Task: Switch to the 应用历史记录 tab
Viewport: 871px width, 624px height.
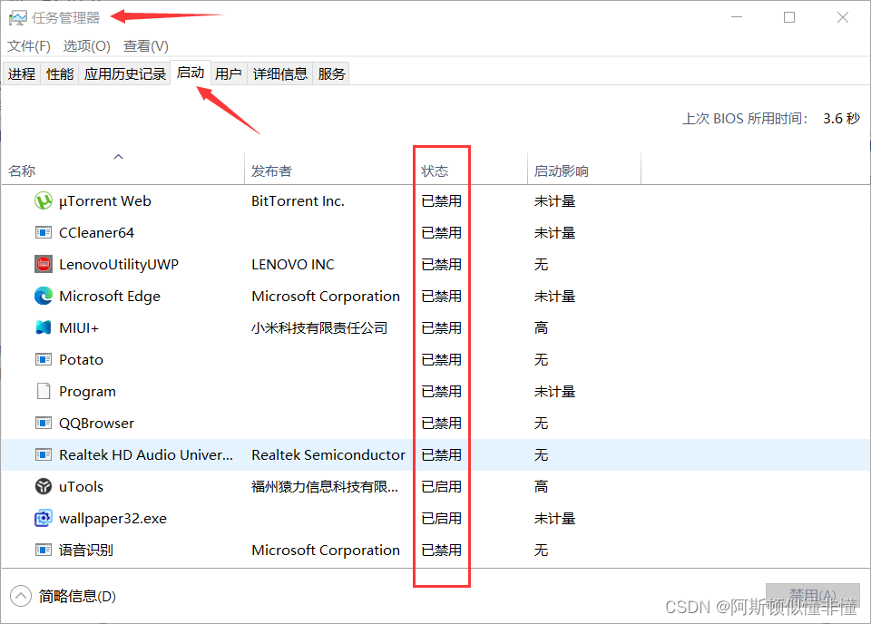Action: pyautogui.click(x=125, y=73)
